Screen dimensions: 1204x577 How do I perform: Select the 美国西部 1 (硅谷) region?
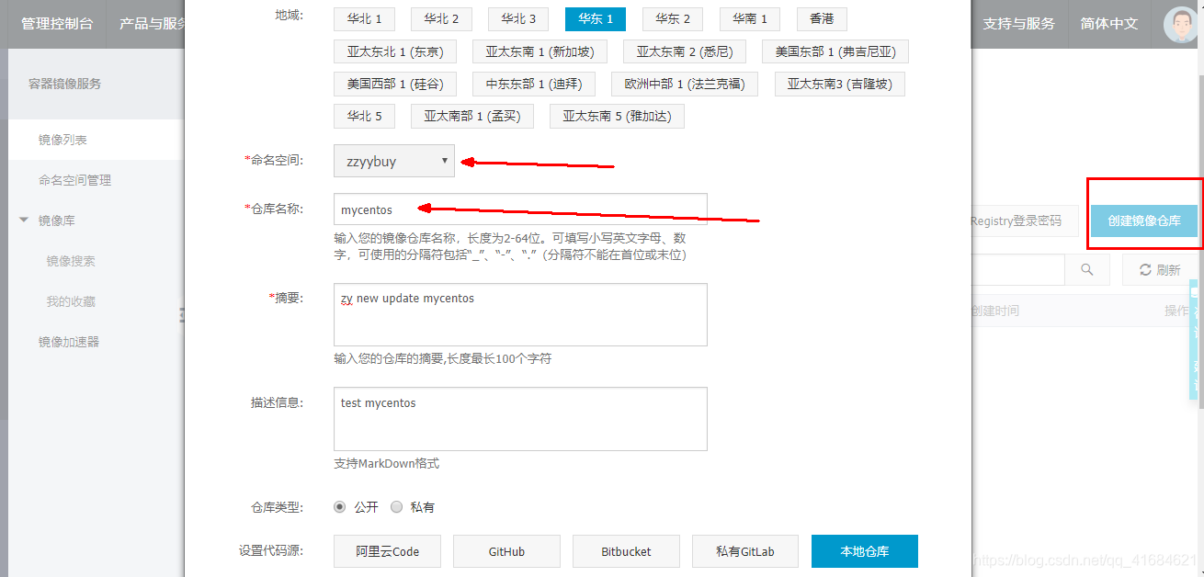click(395, 84)
